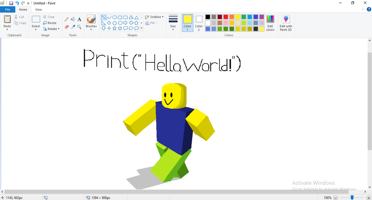Click the Crop button
Image resolution: width=372 pixels, height=200 pixels.
click(x=49, y=17)
